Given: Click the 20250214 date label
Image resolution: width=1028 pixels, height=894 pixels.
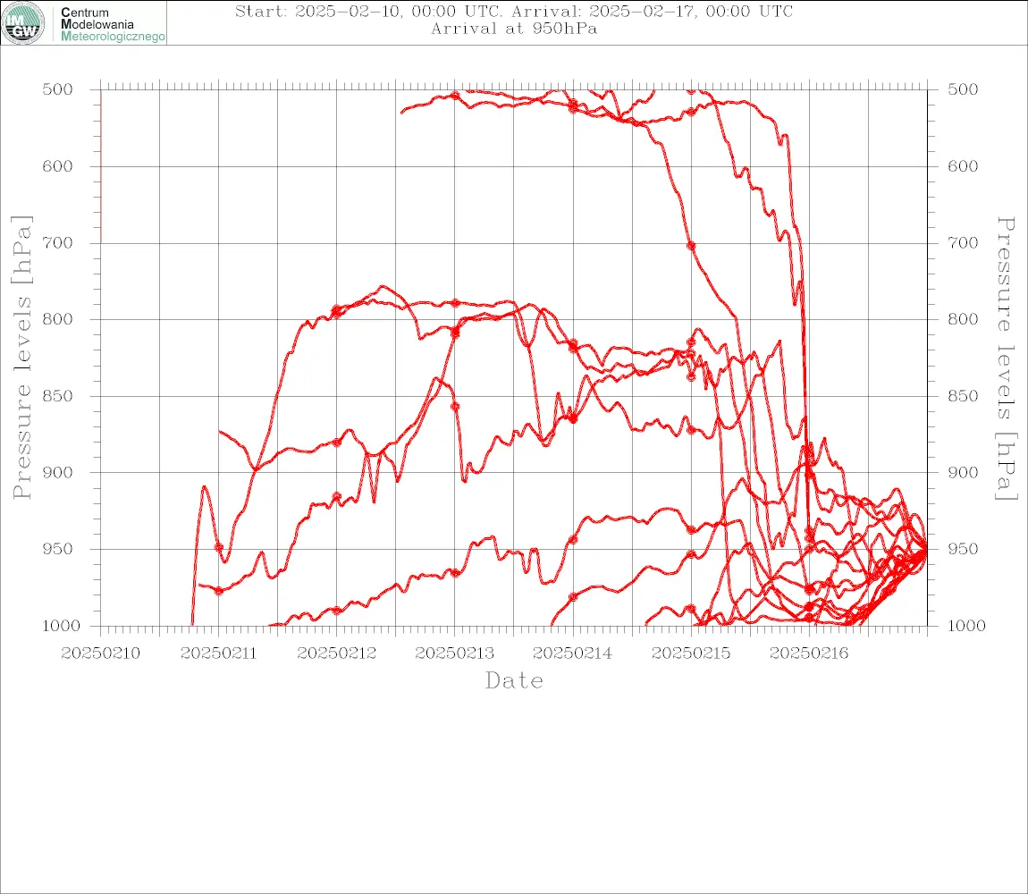Looking at the screenshot, I should [572, 654].
